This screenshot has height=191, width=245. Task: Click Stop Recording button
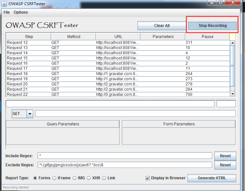pyautogui.click(x=213, y=26)
